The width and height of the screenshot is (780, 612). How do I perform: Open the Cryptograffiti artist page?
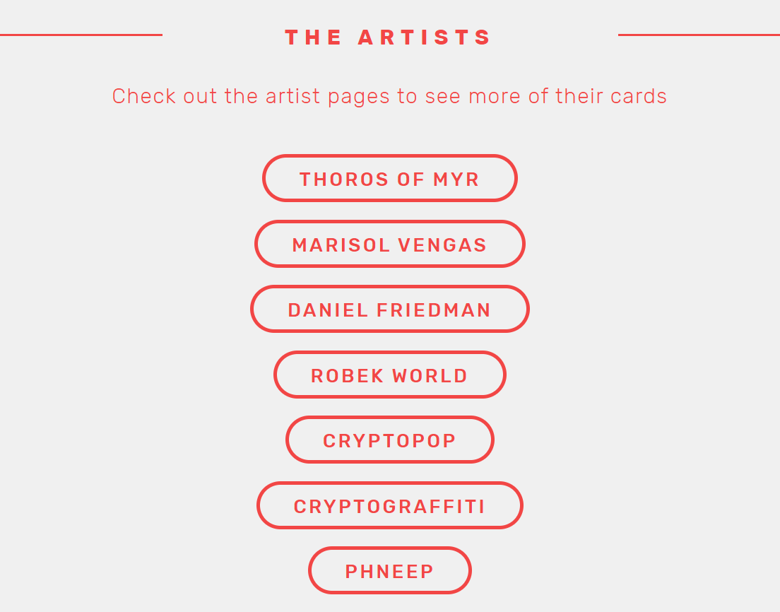(x=389, y=505)
